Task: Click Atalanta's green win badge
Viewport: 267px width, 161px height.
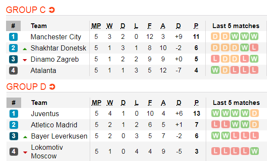Action: tap(215, 70)
